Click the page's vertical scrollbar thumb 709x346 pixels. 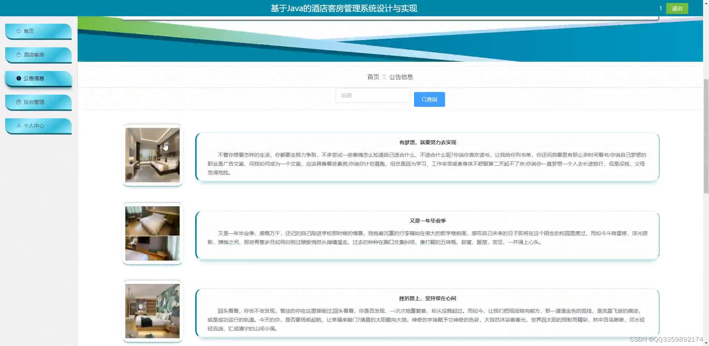coord(706,136)
